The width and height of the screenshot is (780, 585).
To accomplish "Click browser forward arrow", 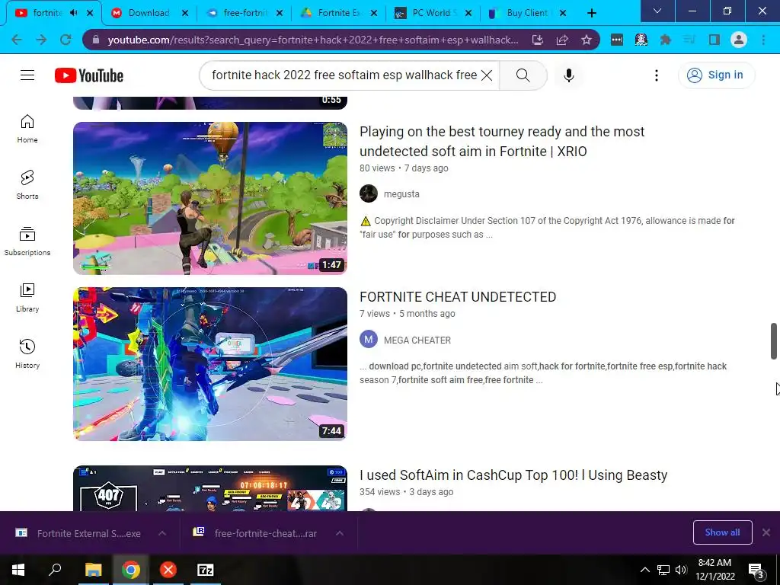I will pyautogui.click(x=41, y=40).
